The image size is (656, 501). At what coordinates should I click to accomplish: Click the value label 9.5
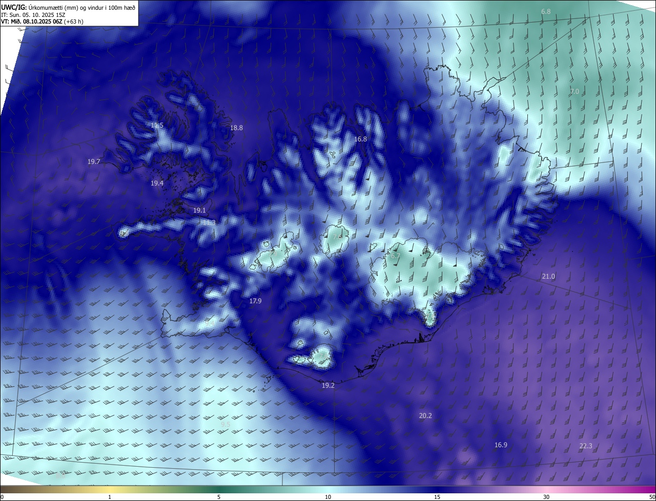[225, 425]
